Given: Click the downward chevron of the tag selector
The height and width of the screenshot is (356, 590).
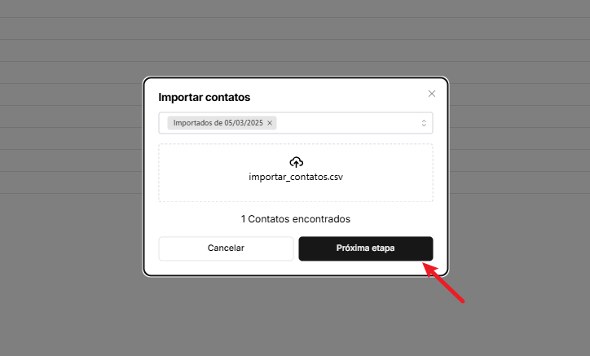Looking at the screenshot, I should click(424, 125).
